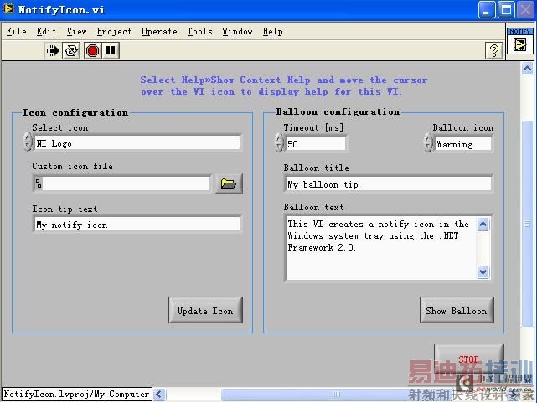Click the Timeout increment/decrement stepper
Image resolution: width=537 pixels, height=403 pixels.
[x=279, y=143]
